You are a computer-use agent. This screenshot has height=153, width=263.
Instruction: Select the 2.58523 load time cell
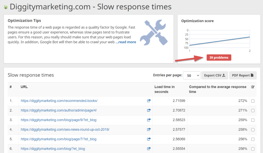[x=179, y=120]
